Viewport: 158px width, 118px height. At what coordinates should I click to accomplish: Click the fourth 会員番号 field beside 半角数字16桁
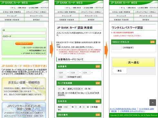pyautogui.click(x=62, y=77)
